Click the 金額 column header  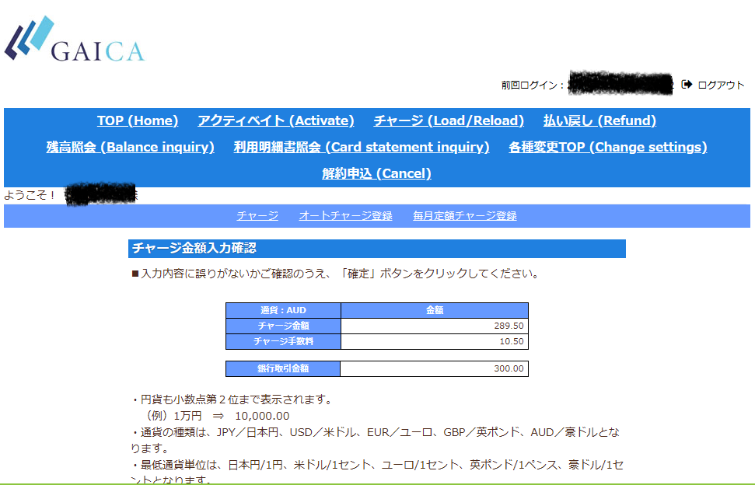(435, 310)
